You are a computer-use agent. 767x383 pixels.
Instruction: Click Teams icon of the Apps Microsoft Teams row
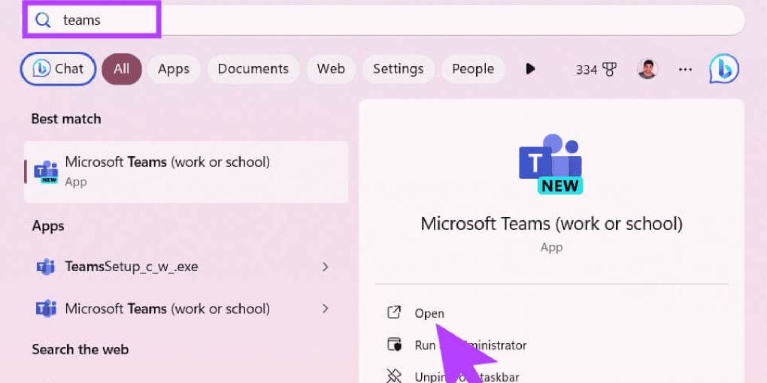[x=46, y=309]
